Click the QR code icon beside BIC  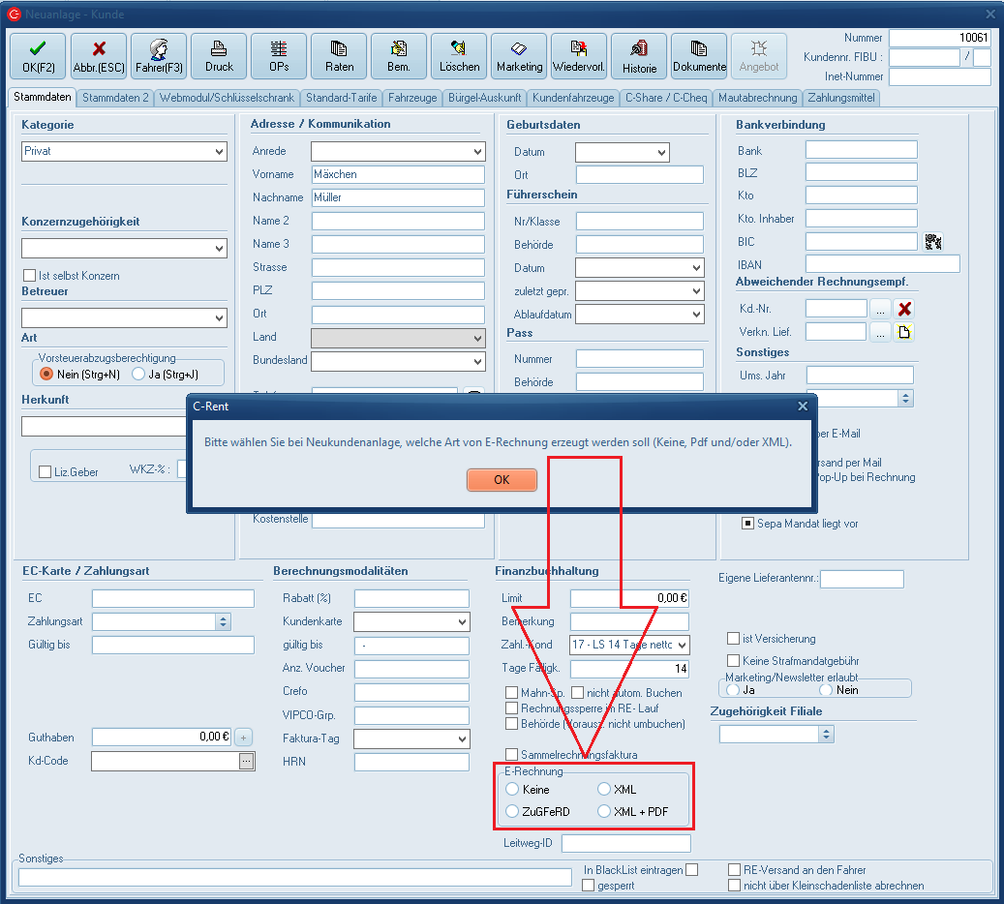click(x=933, y=242)
